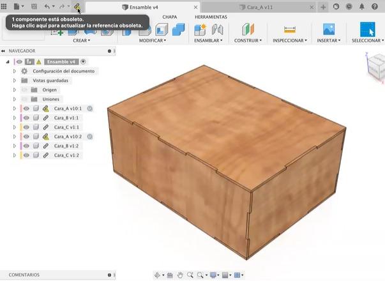Open the MODIFICAR dropdown menu
The image size is (385, 281).
(x=153, y=40)
